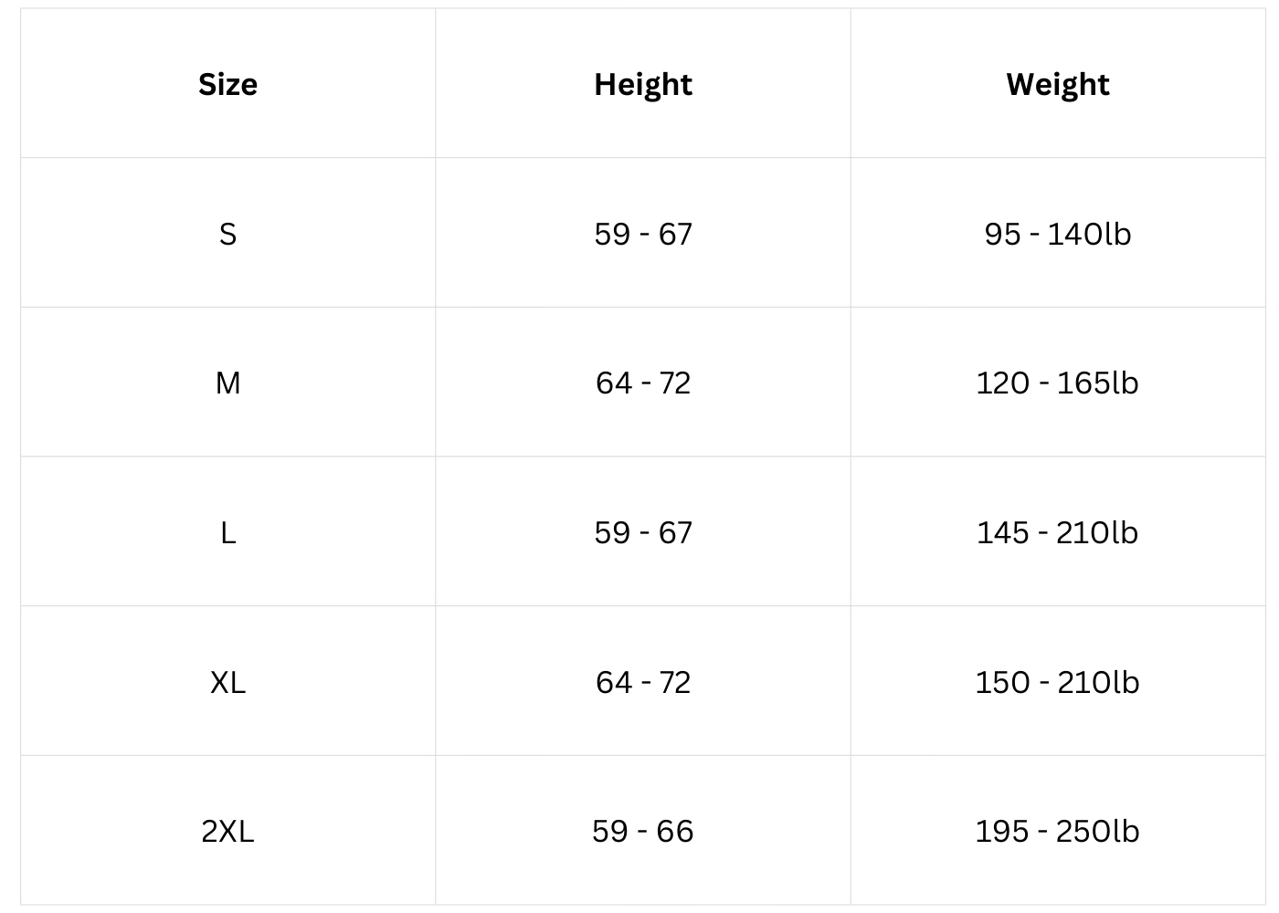Click the 120 - 165lb weight cell
This screenshot has width=1279, height=913.
click(x=1058, y=383)
